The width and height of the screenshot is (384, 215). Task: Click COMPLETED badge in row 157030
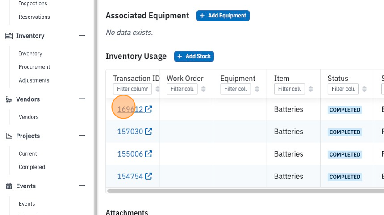[x=345, y=132]
